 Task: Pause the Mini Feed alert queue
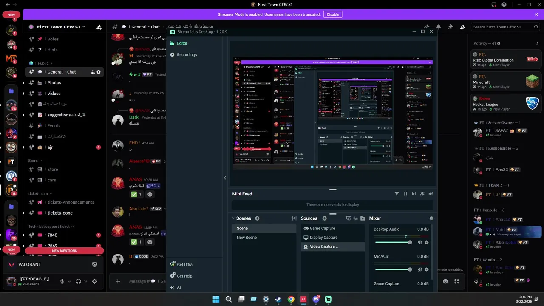click(x=405, y=194)
